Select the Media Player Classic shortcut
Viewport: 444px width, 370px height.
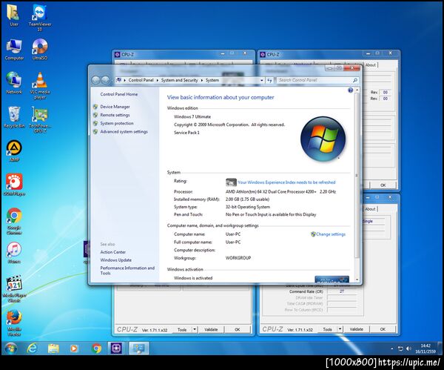click(14, 289)
